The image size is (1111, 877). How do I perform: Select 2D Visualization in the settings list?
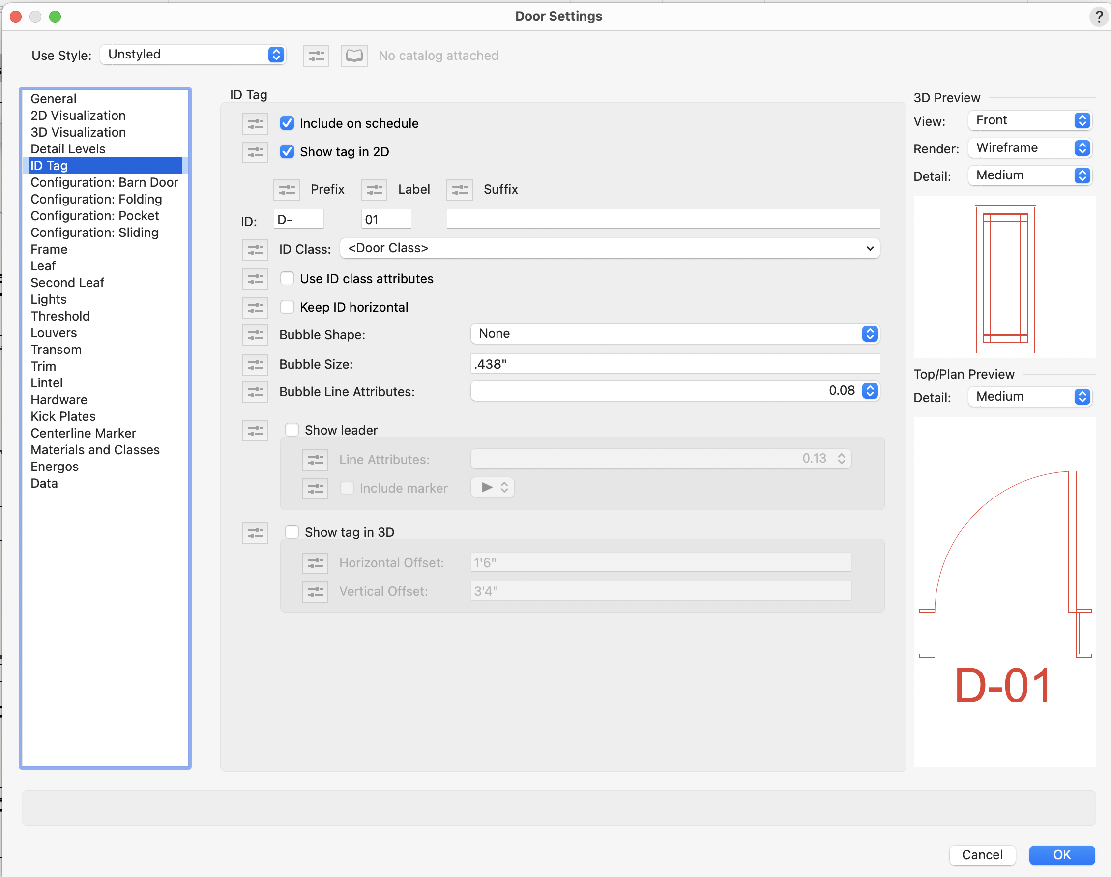[x=78, y=116]
